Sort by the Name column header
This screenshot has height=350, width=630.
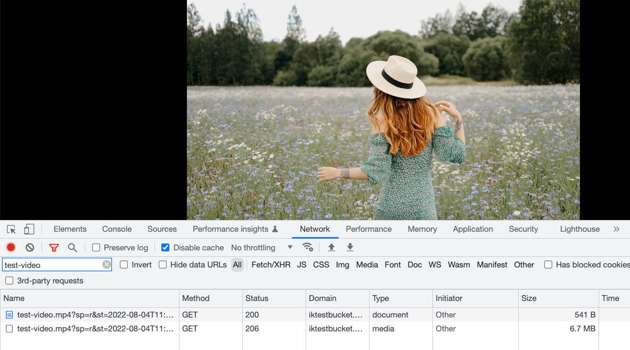89,298
